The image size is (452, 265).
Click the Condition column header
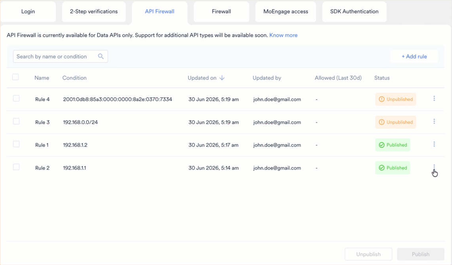[74, 78]
